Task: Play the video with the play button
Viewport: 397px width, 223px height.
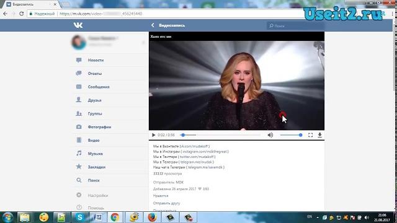Action: 153,135
